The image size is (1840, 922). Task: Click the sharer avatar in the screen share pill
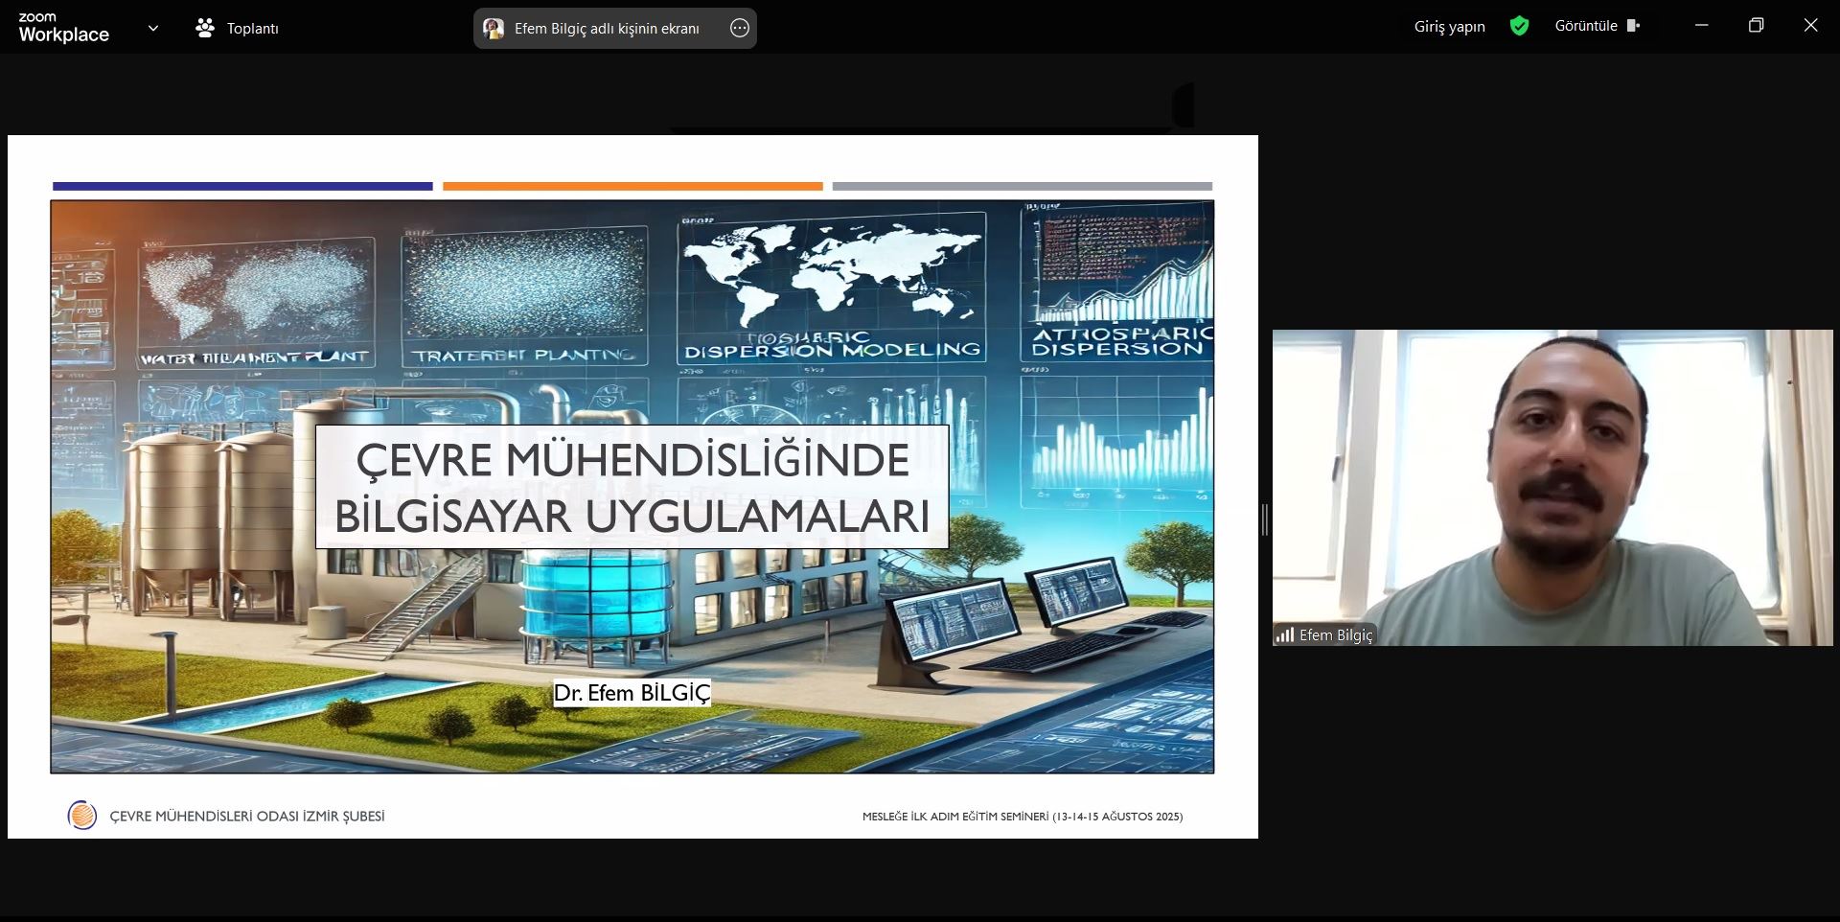(x=494, y=29)
